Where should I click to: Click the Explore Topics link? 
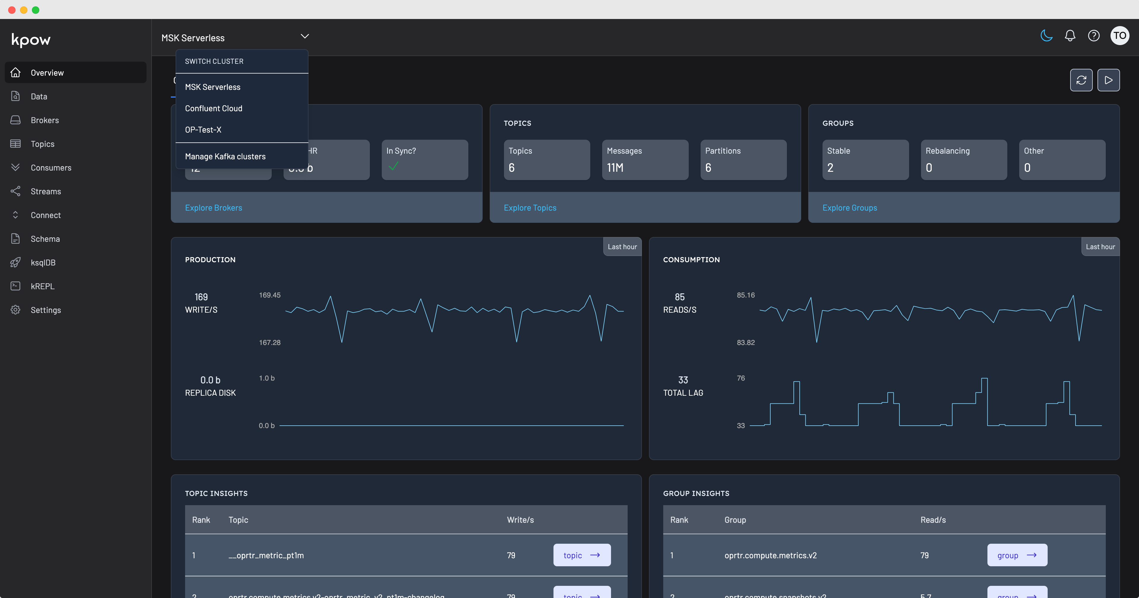pos(530,207)
